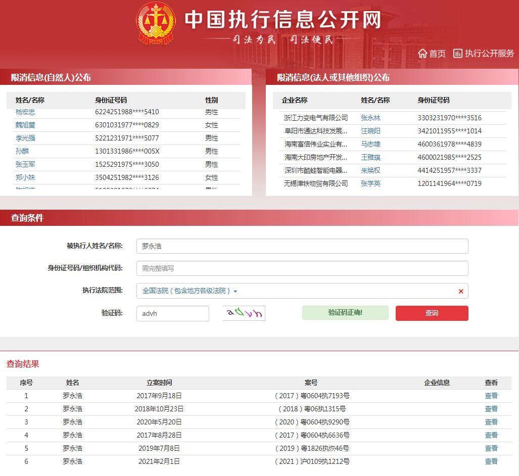Viewport: 519px width, 476px height.
Task: Click the national court emblem logo
Action: pyautogui.click(x=156, y=23)
